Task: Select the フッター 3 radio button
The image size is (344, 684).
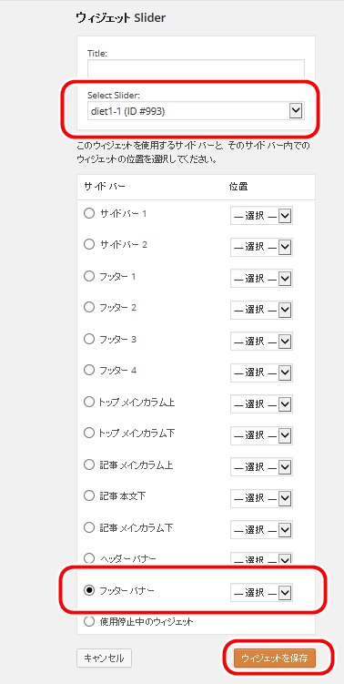Action: [89, 339]
